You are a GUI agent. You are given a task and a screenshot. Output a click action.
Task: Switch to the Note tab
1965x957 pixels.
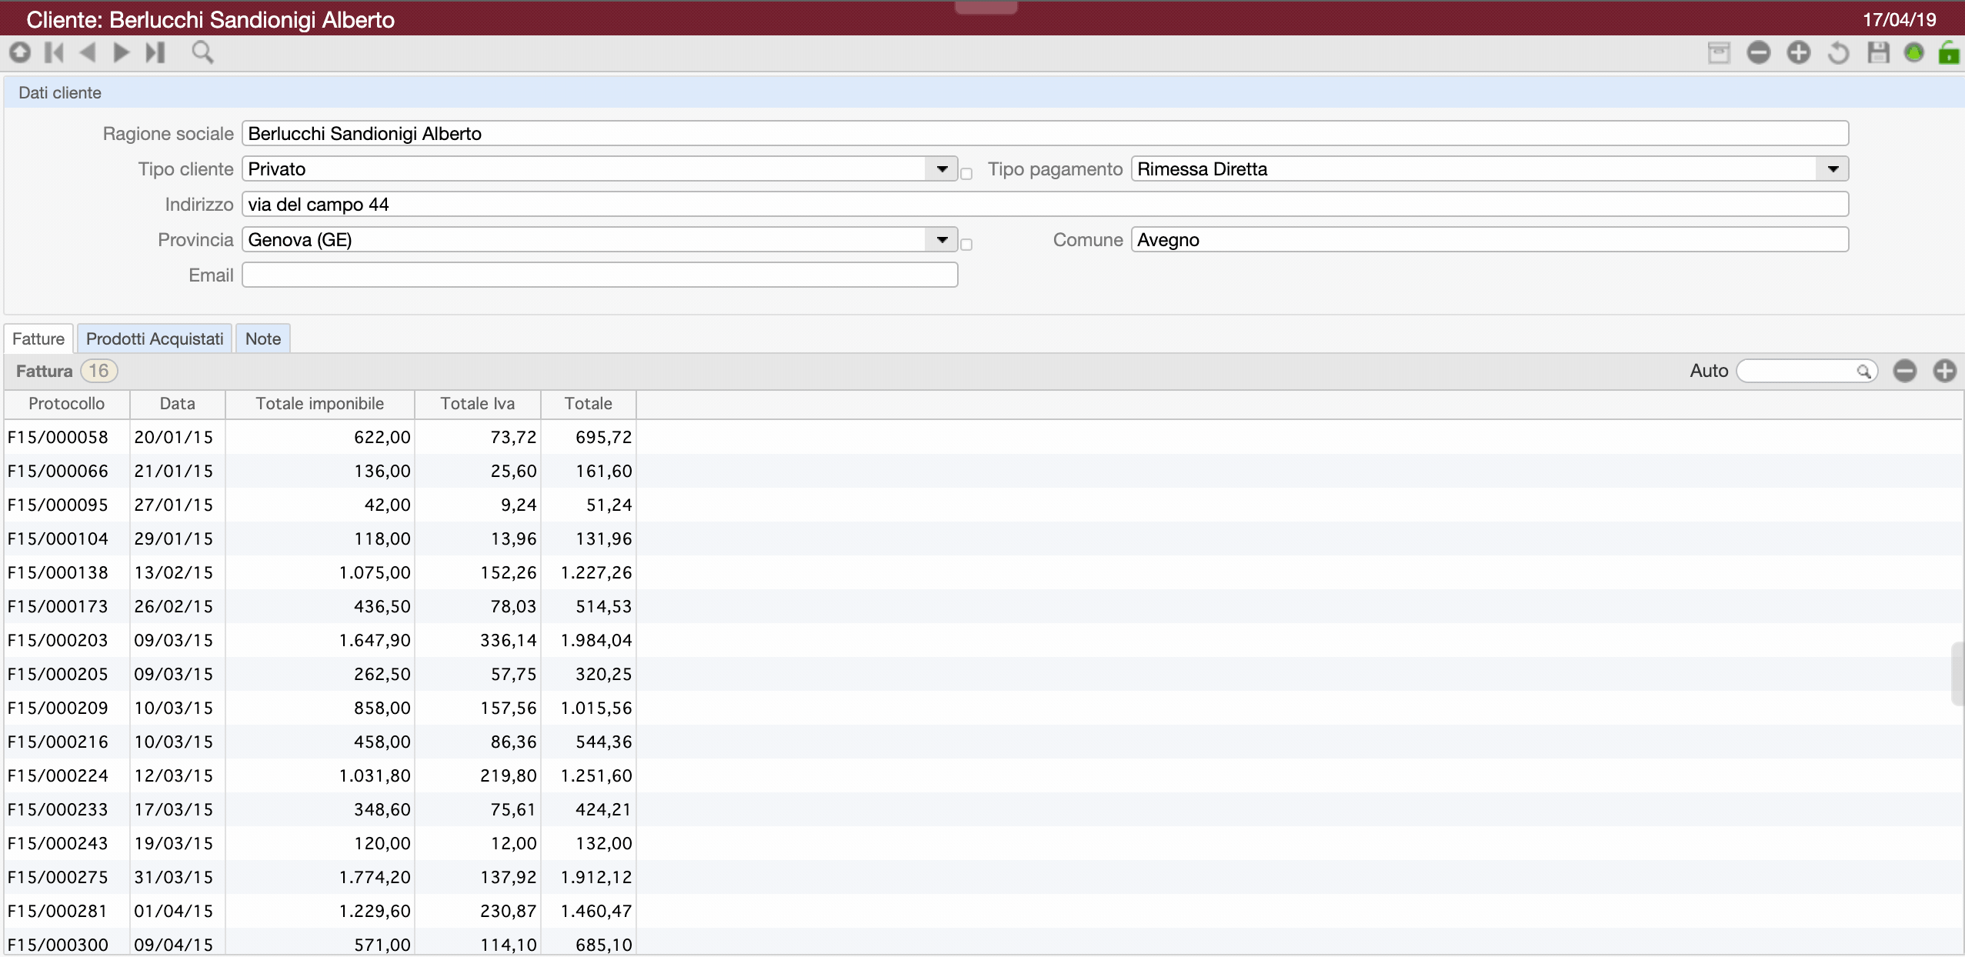(263, 338)
